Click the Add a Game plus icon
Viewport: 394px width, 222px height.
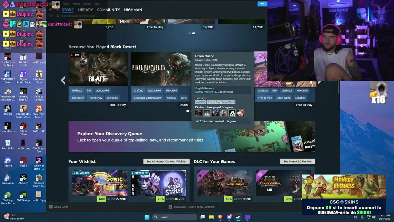pyautogui.click(x=51, y=207)
